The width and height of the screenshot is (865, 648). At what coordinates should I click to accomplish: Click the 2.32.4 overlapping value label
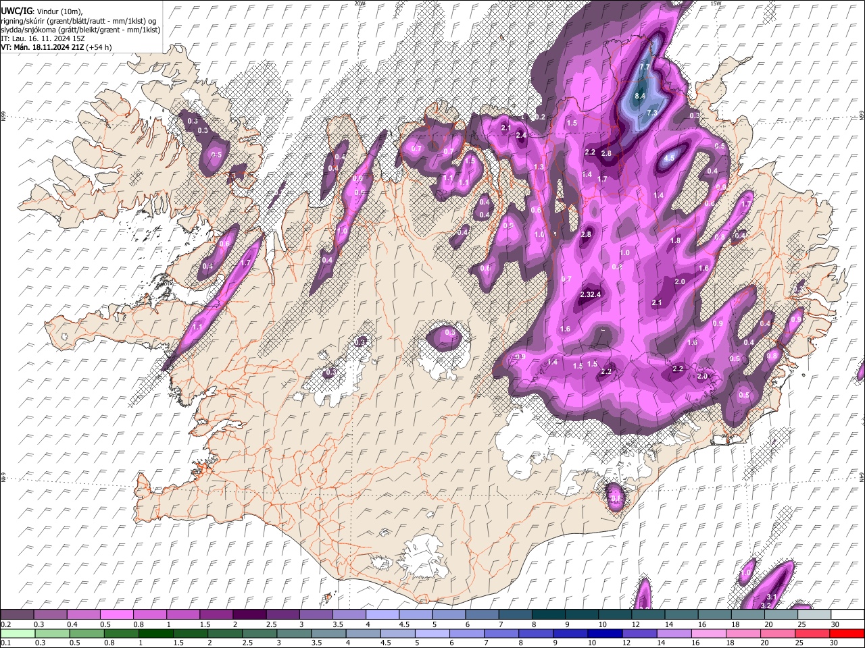591,294
